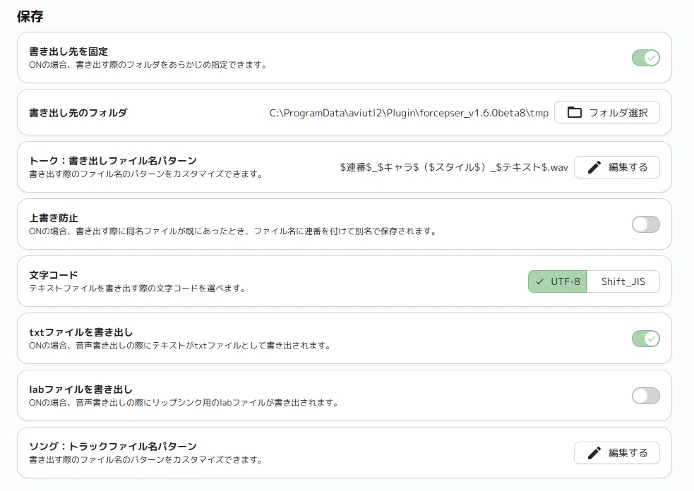Click the labファイルを書き出し title

81,389
